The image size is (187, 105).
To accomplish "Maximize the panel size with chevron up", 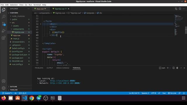I will [181, 68].
